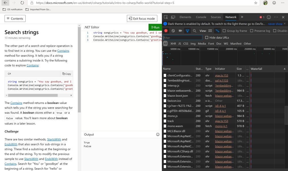
Task: Show All request types
Action: [165, 44]
